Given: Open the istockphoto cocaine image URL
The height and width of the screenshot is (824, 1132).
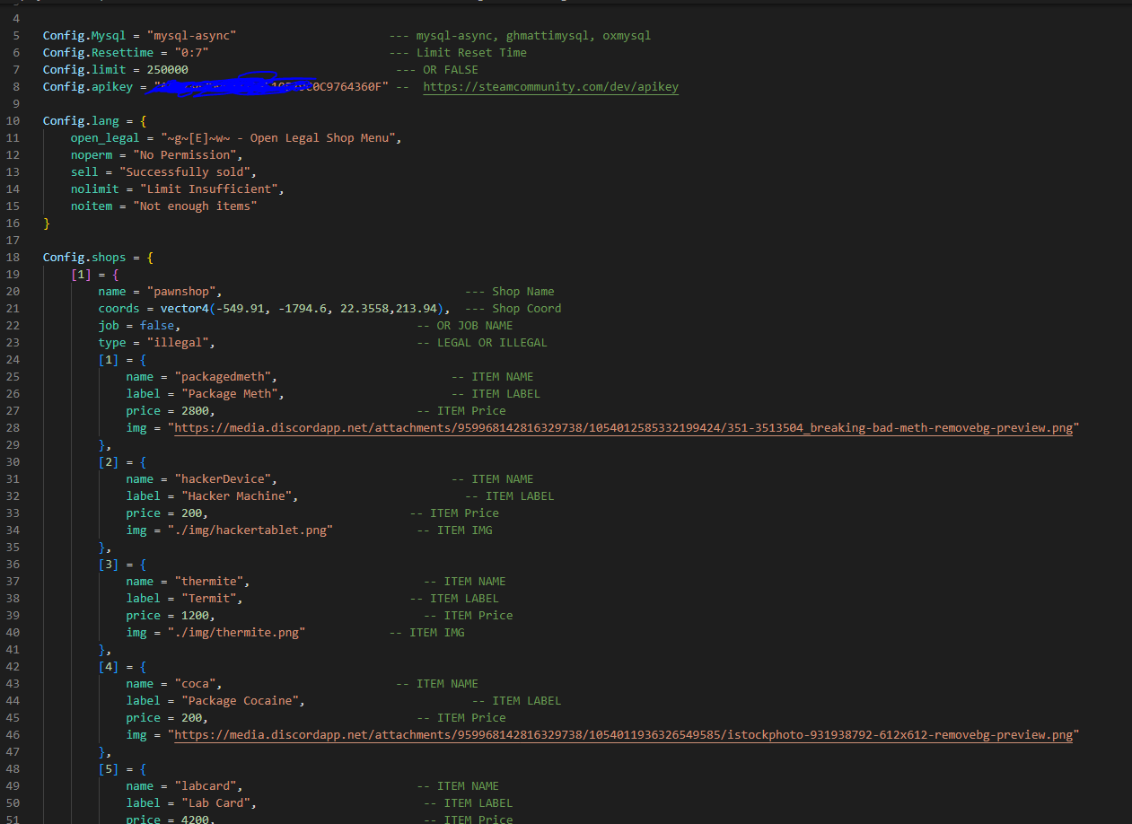Looking at the screenshot, I should pos(623,735).
